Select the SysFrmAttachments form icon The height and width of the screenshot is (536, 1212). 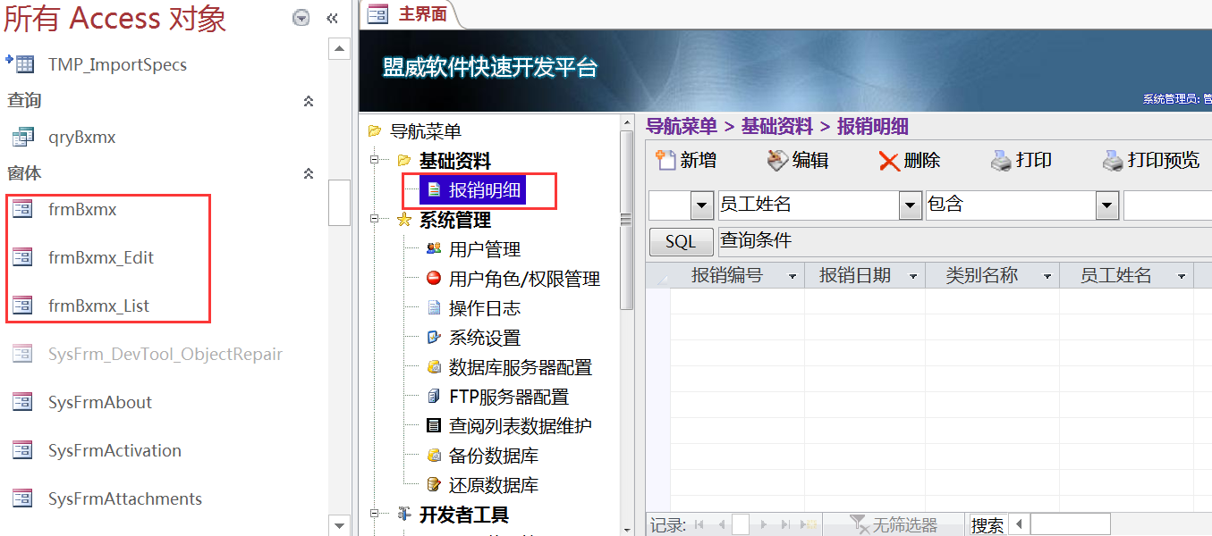coord(22,498)
